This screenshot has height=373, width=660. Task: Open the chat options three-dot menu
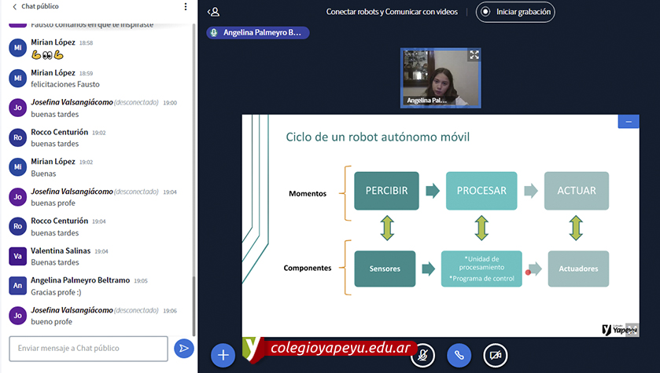pos(186,7)
